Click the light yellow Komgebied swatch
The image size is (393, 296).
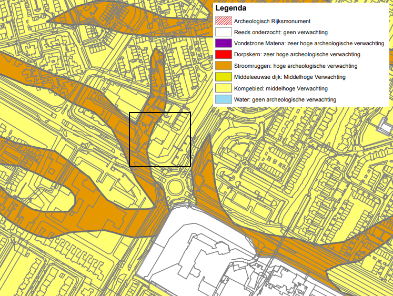pos(223,88)
